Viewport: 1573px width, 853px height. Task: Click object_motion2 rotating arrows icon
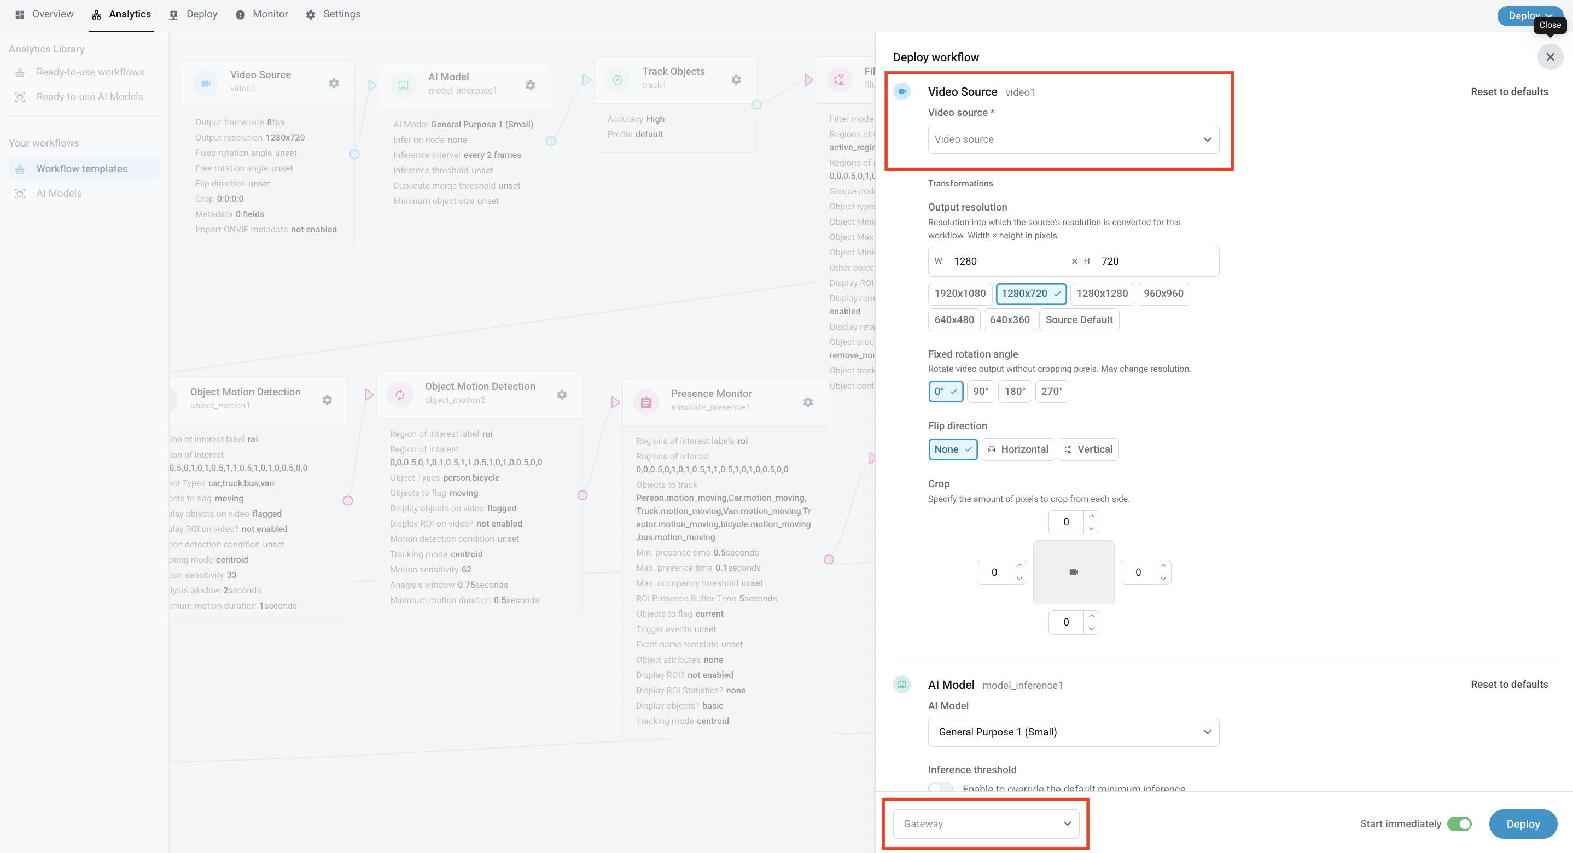(400, 394)
